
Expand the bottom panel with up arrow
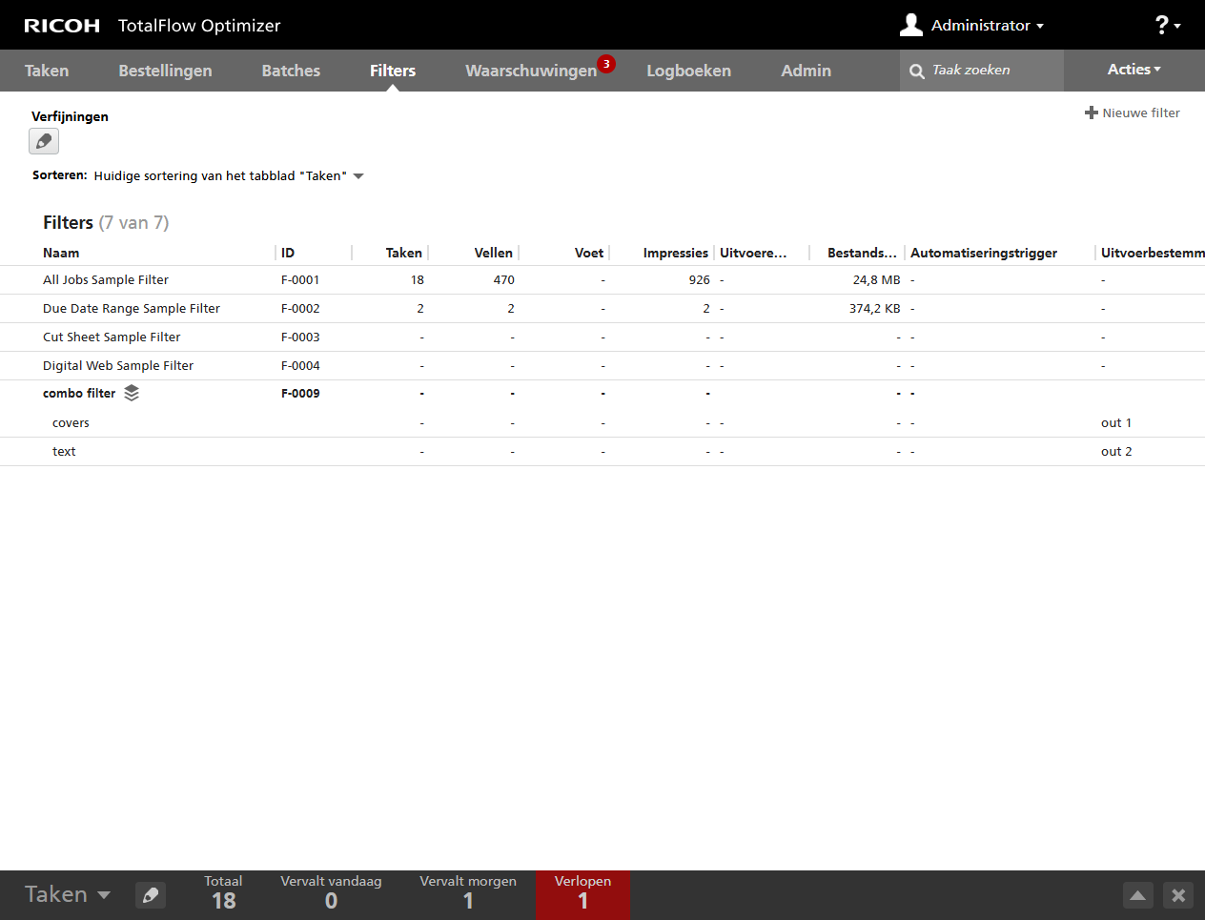[1137, 895]
